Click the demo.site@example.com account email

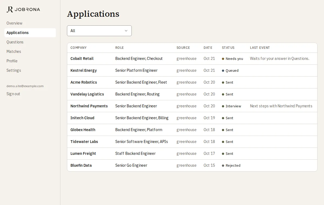pos(25,86)
